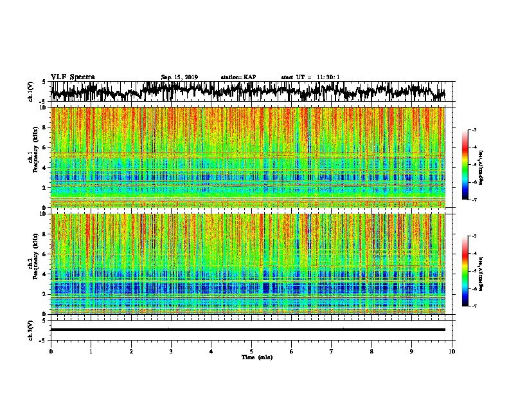The width and height of the screenshot is (509, 394).
Task: Click the ch.2 spectrogram color scale bar
Action: (x=465, y=271)
